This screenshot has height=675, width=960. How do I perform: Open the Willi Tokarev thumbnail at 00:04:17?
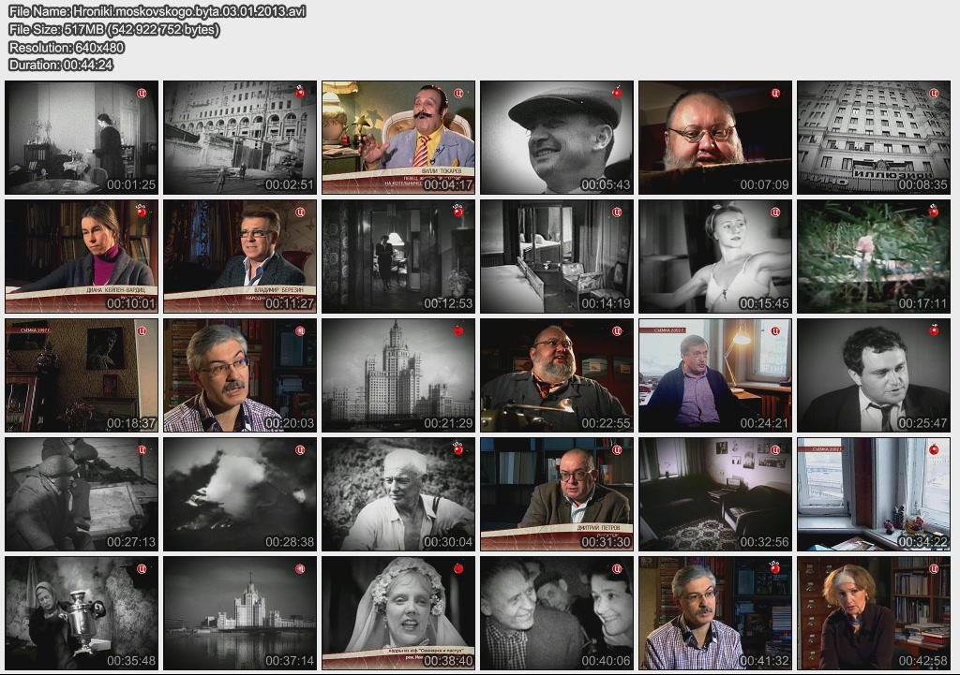point(398,137)
